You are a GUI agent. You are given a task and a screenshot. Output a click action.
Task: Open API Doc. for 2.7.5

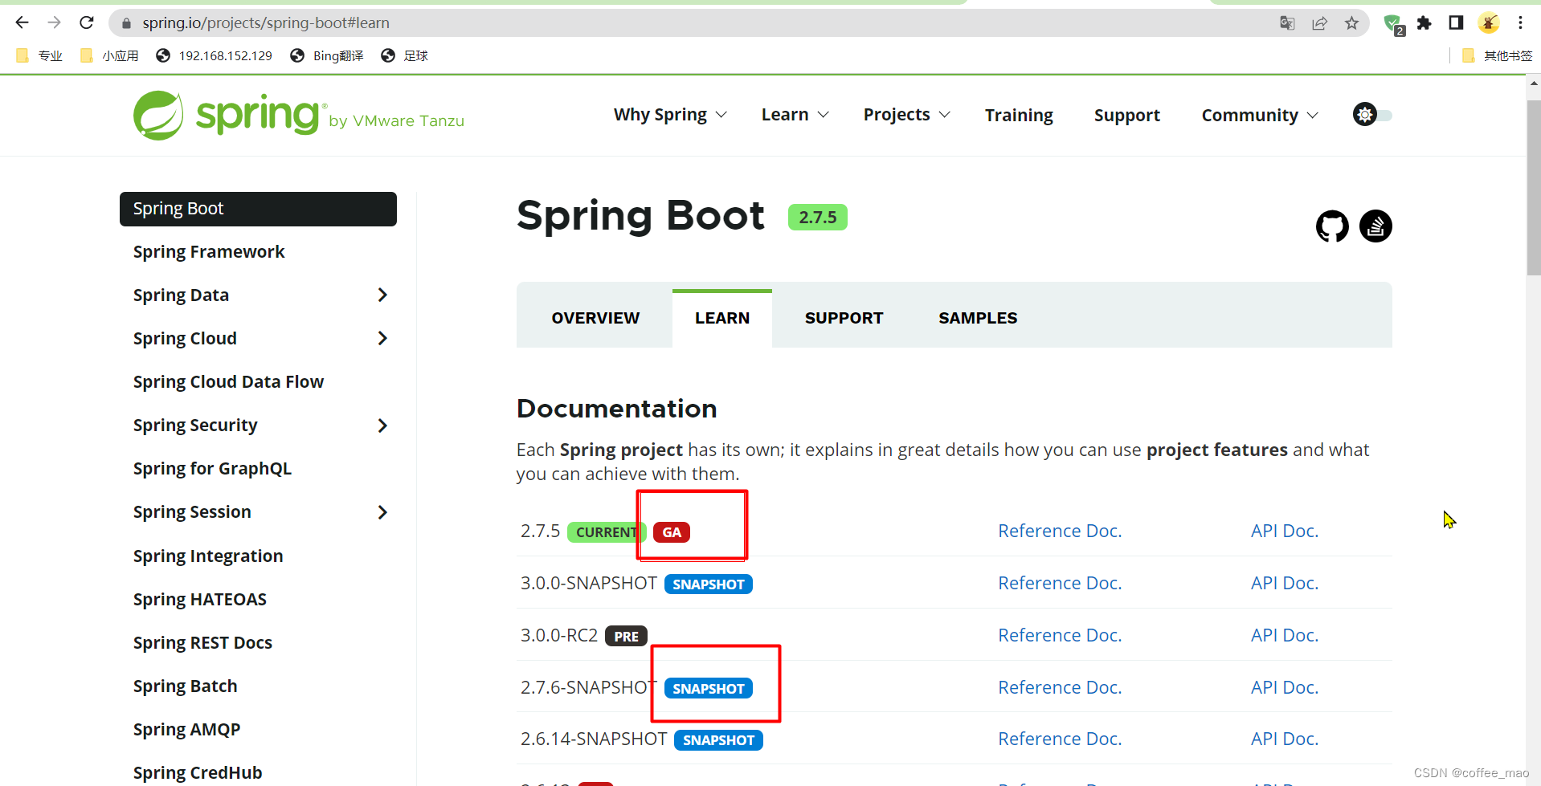coord(1284,531)
